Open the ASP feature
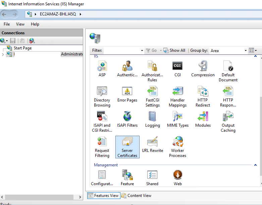 coord(102,69)
